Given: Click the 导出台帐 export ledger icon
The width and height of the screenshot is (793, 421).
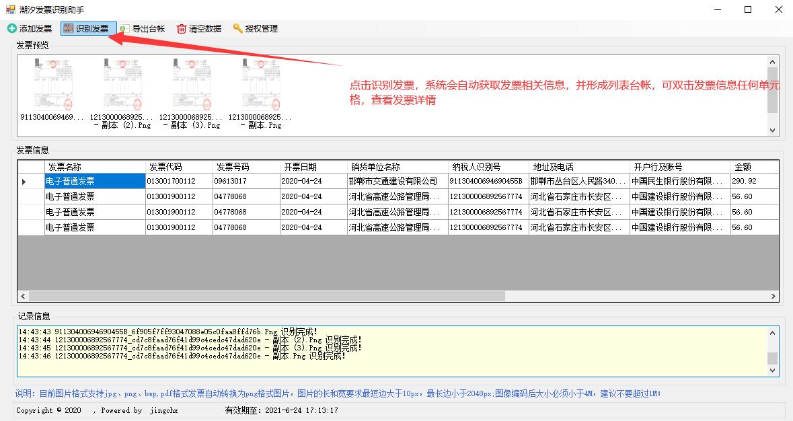Looking at the screenshot, I should tap(124, 29).
